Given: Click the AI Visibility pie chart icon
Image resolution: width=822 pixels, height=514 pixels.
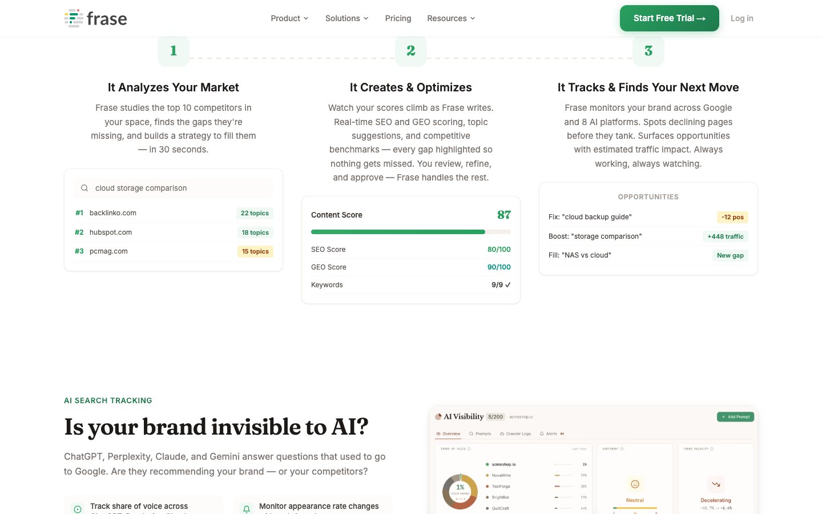Looking at the screenshot, I should (x=438, y=417).
